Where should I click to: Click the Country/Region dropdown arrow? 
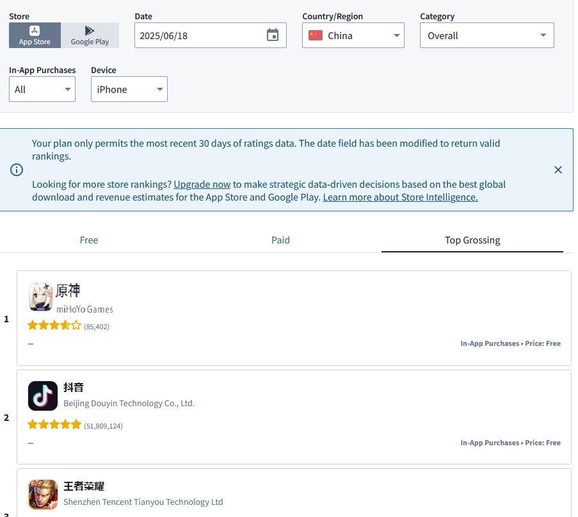[x=397, y=35]
